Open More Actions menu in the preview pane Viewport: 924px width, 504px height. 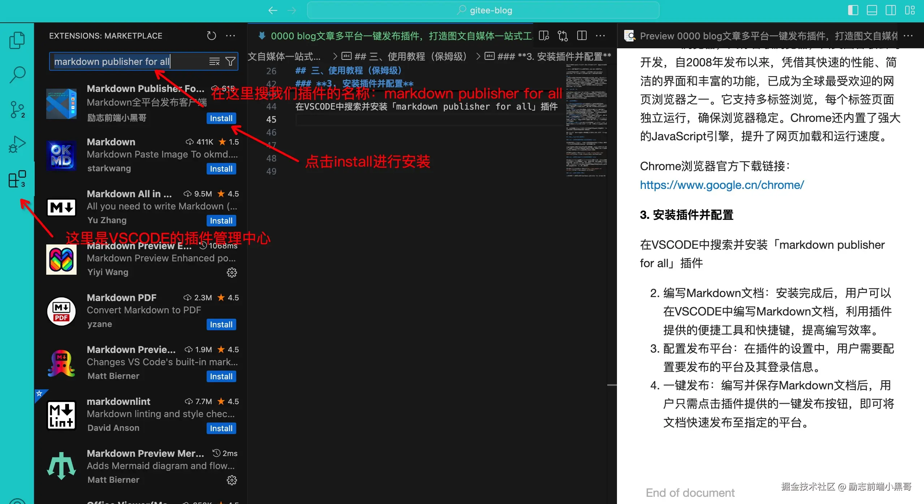909,36
